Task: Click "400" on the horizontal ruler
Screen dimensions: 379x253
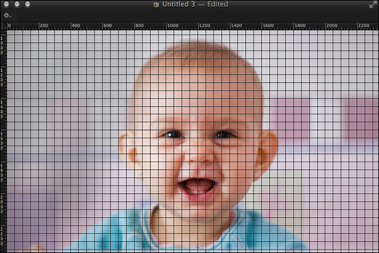Action: coord(76,26)
